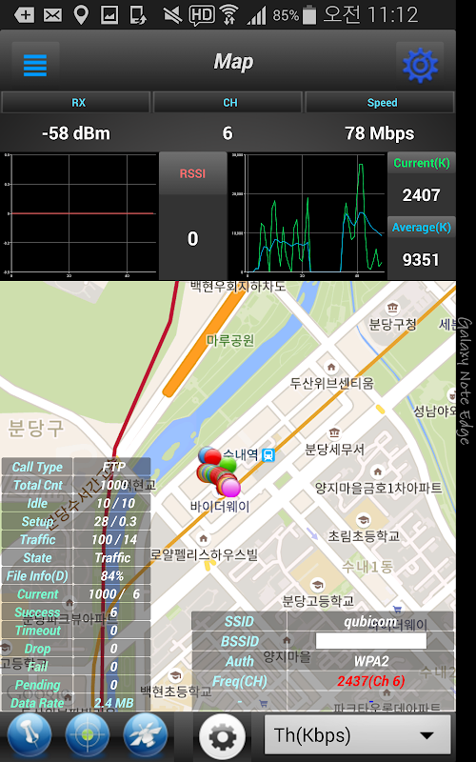Tap the Call Type row label
The width and height of the screenshot is (476, 762).
pos(37,467)
